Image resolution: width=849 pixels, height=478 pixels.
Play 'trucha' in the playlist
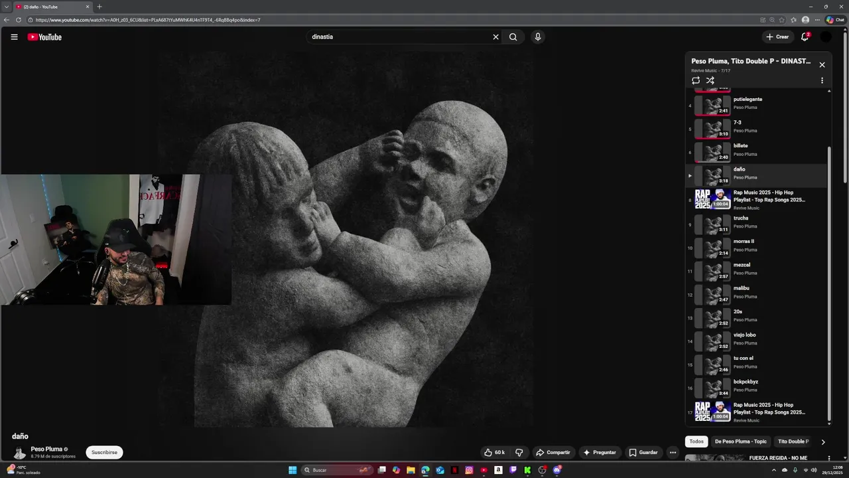(x=756, y=224)
